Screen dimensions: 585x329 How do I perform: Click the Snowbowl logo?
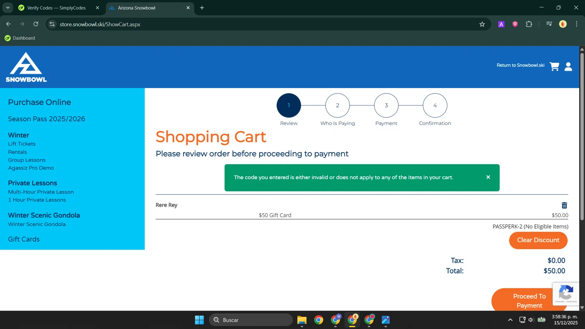[26, 67]
